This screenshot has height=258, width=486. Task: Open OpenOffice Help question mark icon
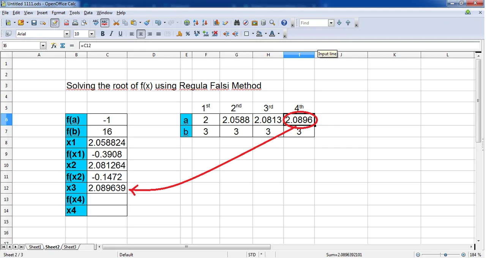pos(284,23)
